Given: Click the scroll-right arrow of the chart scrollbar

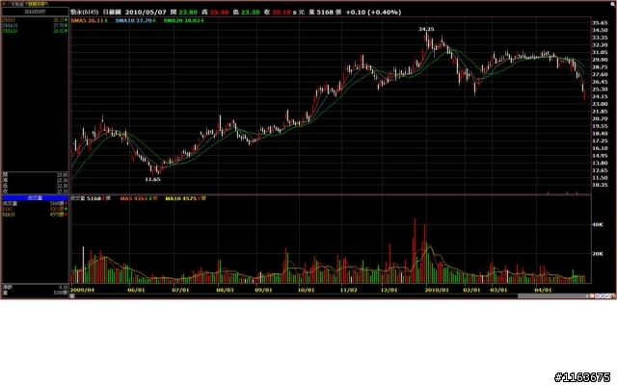Looking at the screenshot, I should [x=587, y=295].
